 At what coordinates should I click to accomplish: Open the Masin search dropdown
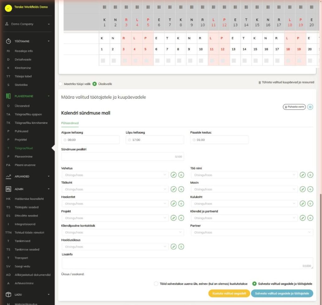(244, 189)
